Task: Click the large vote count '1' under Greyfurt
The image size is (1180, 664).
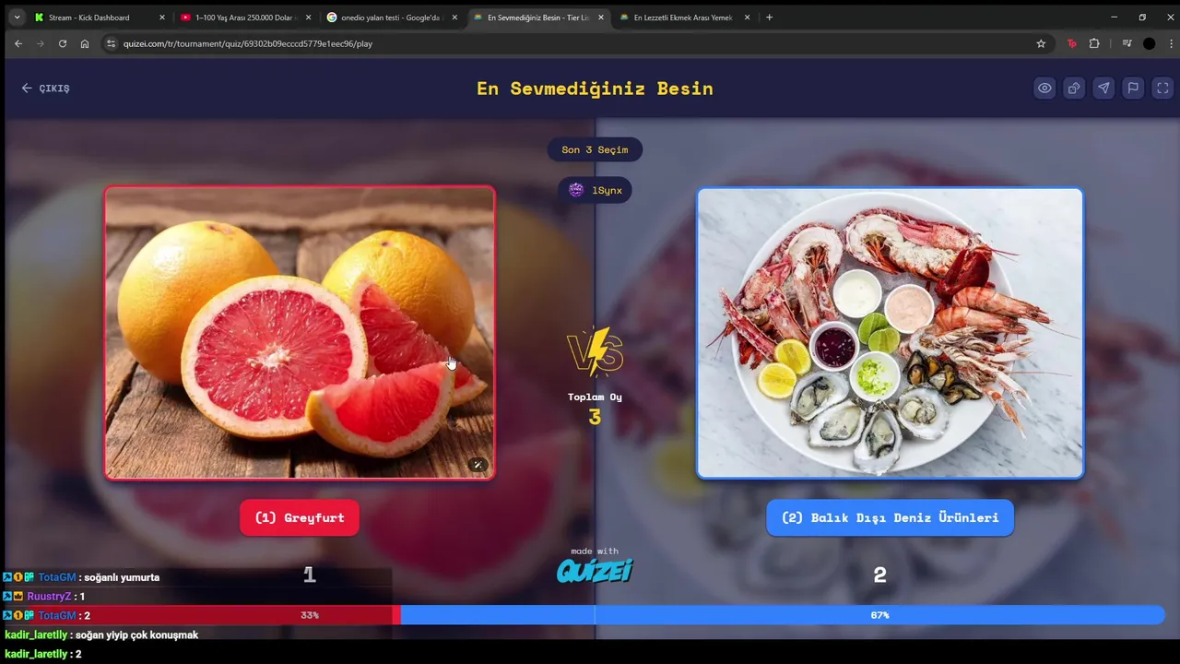Action: (x=310, y=575)
